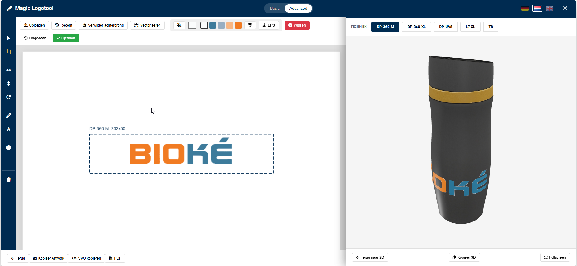Image resolution: width=577 pixels, height=266 pixels.
Task: Click the red Wissen button
Action: coord(297,25)
